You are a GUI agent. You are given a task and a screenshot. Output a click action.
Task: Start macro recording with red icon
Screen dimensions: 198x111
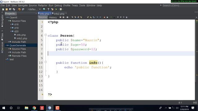[105, 17]
